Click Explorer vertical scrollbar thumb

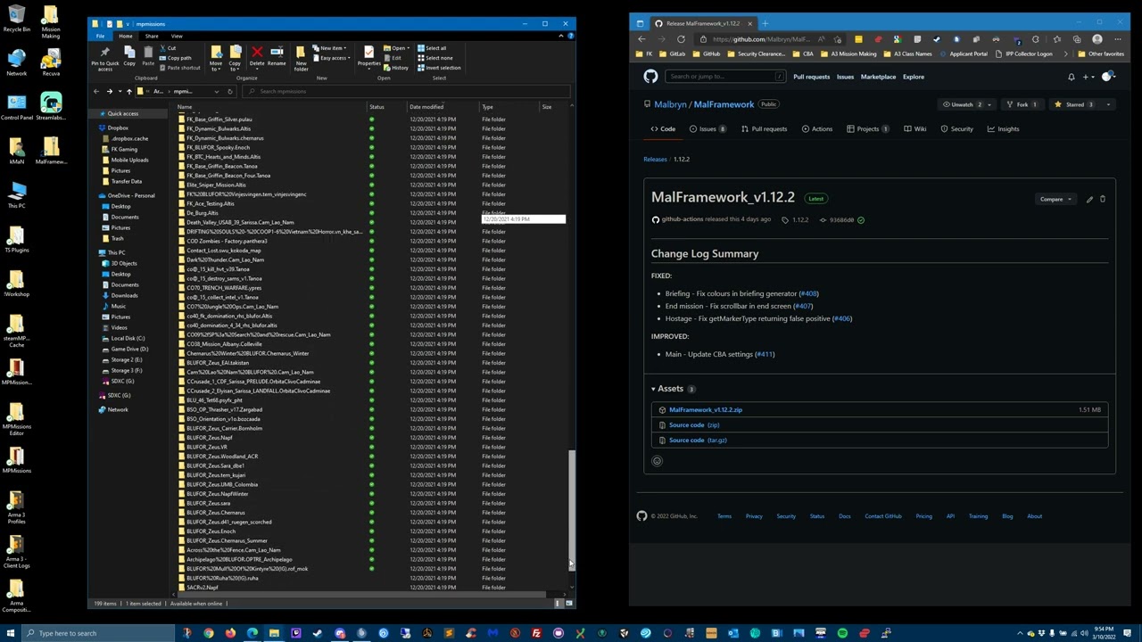(x=572, y=508)
